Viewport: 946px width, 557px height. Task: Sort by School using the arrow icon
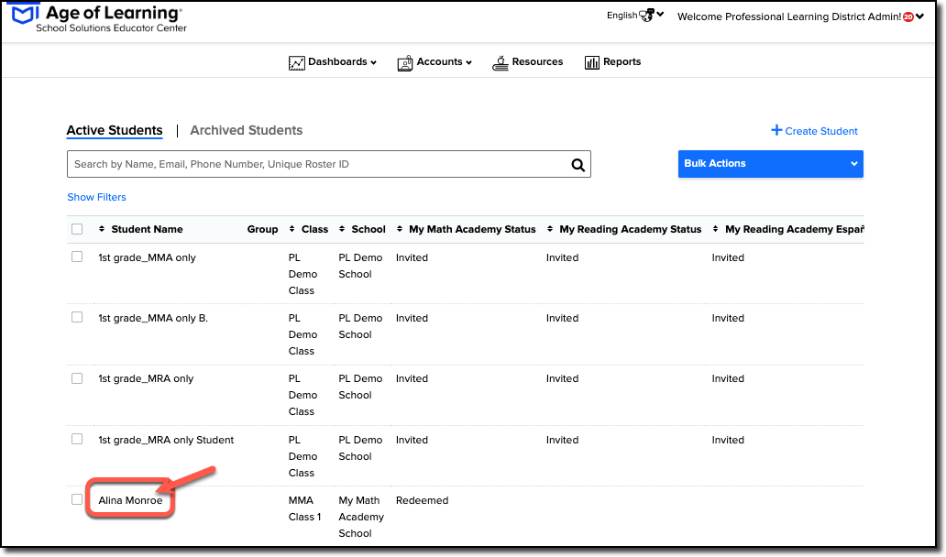[342, 229]
